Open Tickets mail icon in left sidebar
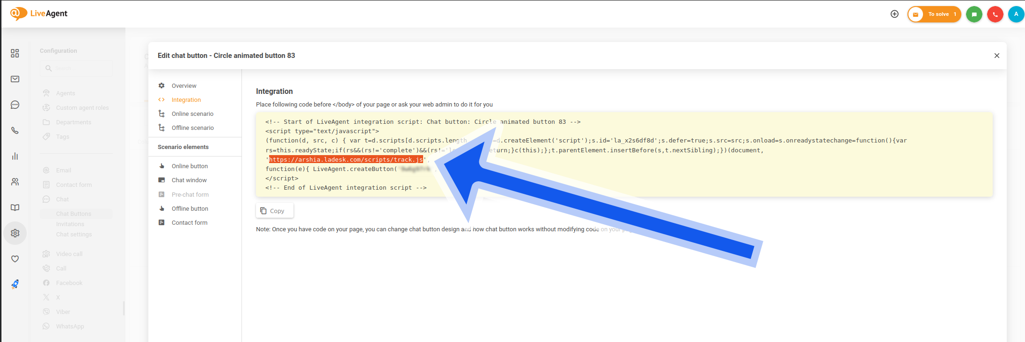 (15, 79)
